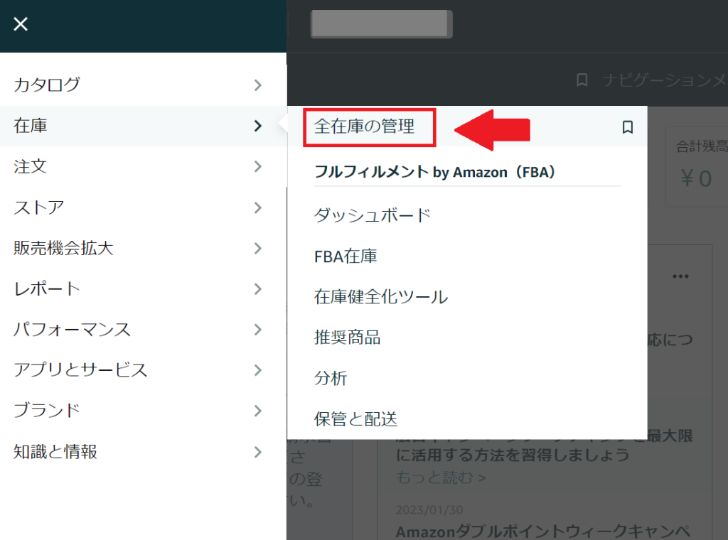Expand the 知識と情報 chevron arrow
Screen dimensions: 728x540
tap(258, 452)
